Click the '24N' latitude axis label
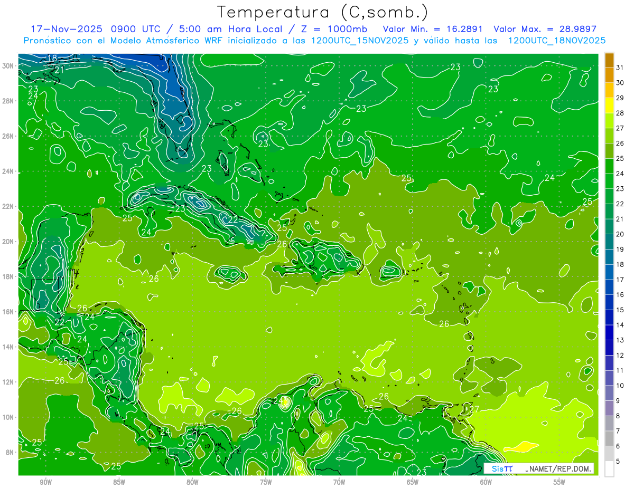634x489 pixels. [x=8, y=171]
